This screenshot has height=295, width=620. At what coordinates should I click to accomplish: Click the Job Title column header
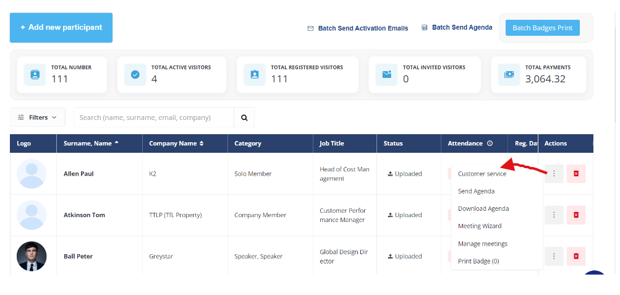pos(345,143)
